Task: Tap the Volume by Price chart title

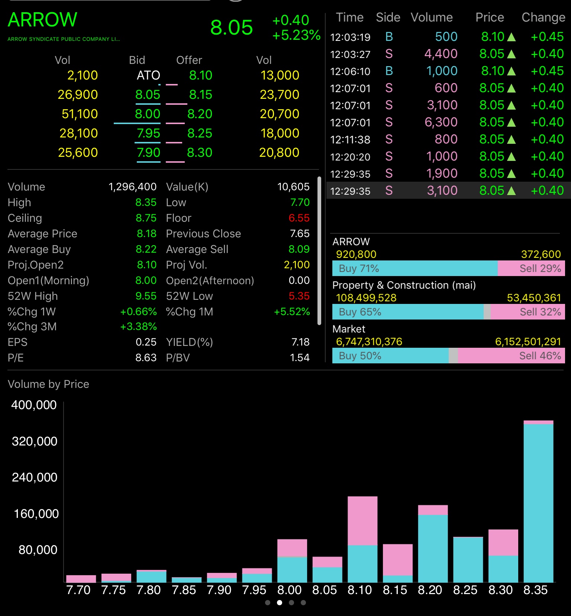Action: [x=48, y=384]
